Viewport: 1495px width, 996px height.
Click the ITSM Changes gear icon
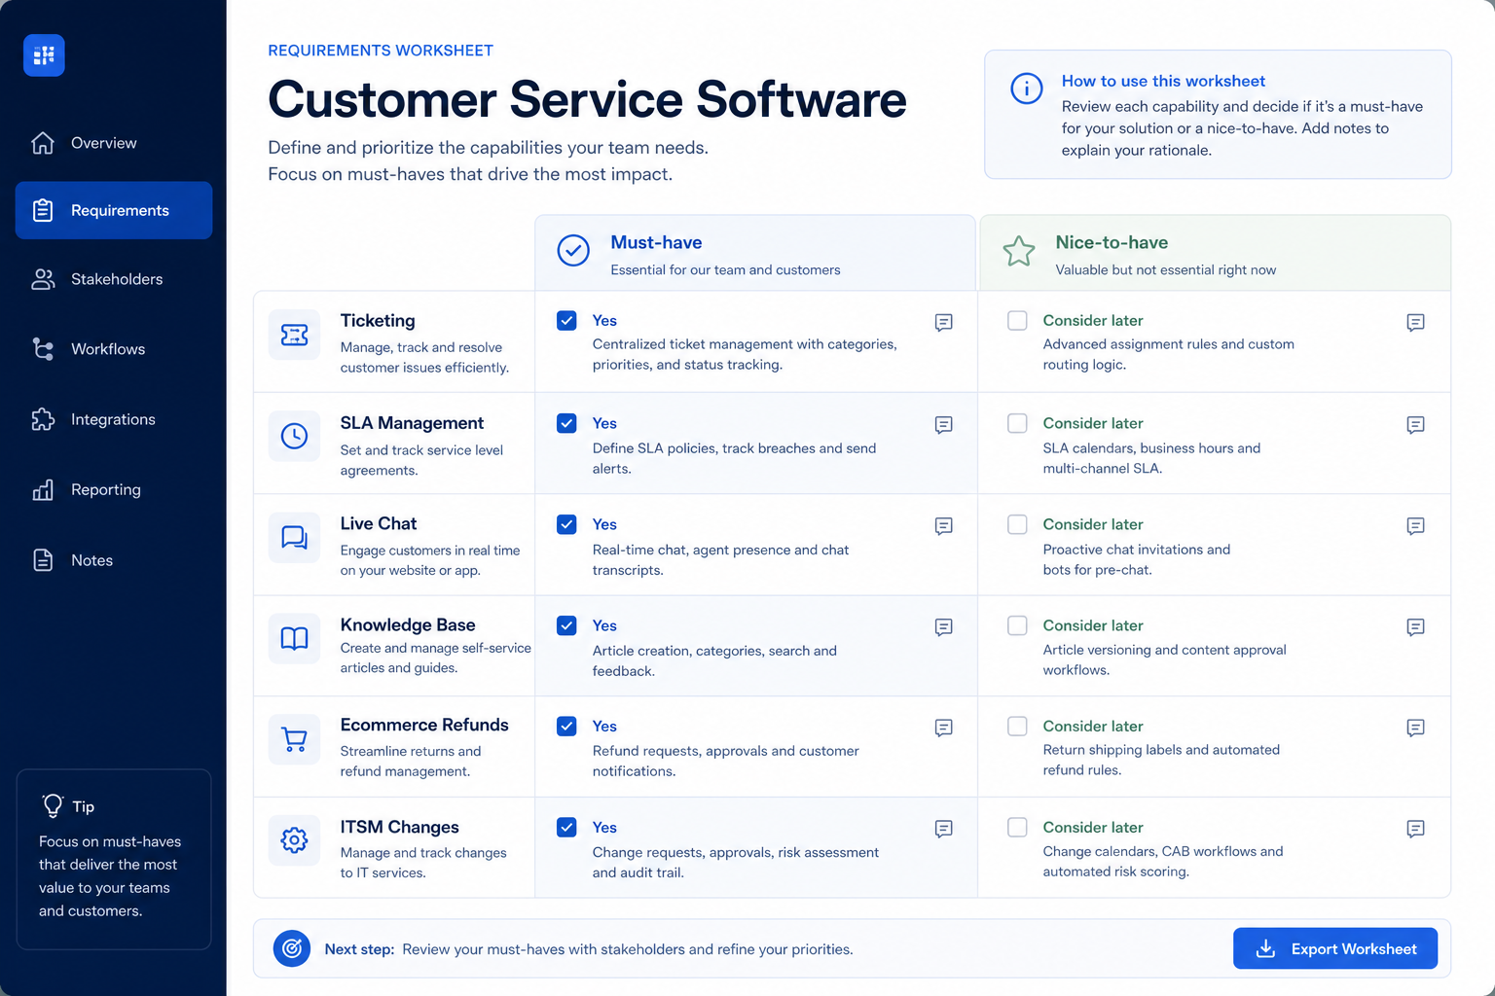(x=294, y=839)
